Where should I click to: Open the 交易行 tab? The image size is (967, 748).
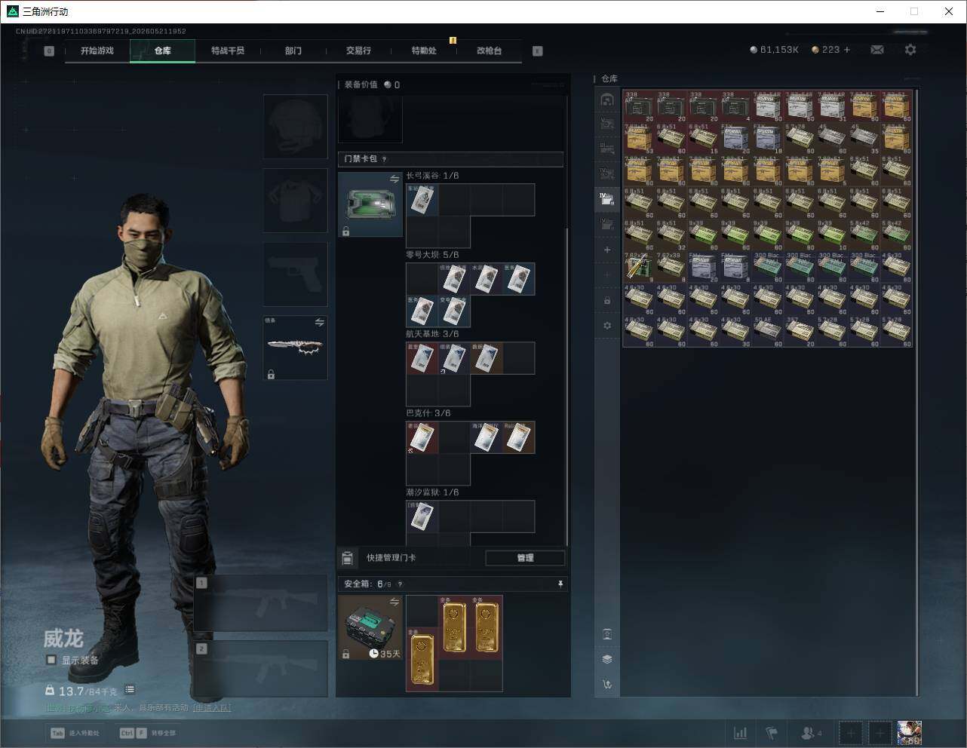(x=358, y=51)
